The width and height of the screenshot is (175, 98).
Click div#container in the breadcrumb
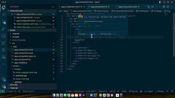pos(101,11)
